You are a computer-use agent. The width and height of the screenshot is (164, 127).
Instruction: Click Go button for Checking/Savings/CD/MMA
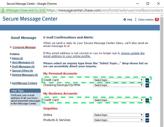[x=147, y=85]
